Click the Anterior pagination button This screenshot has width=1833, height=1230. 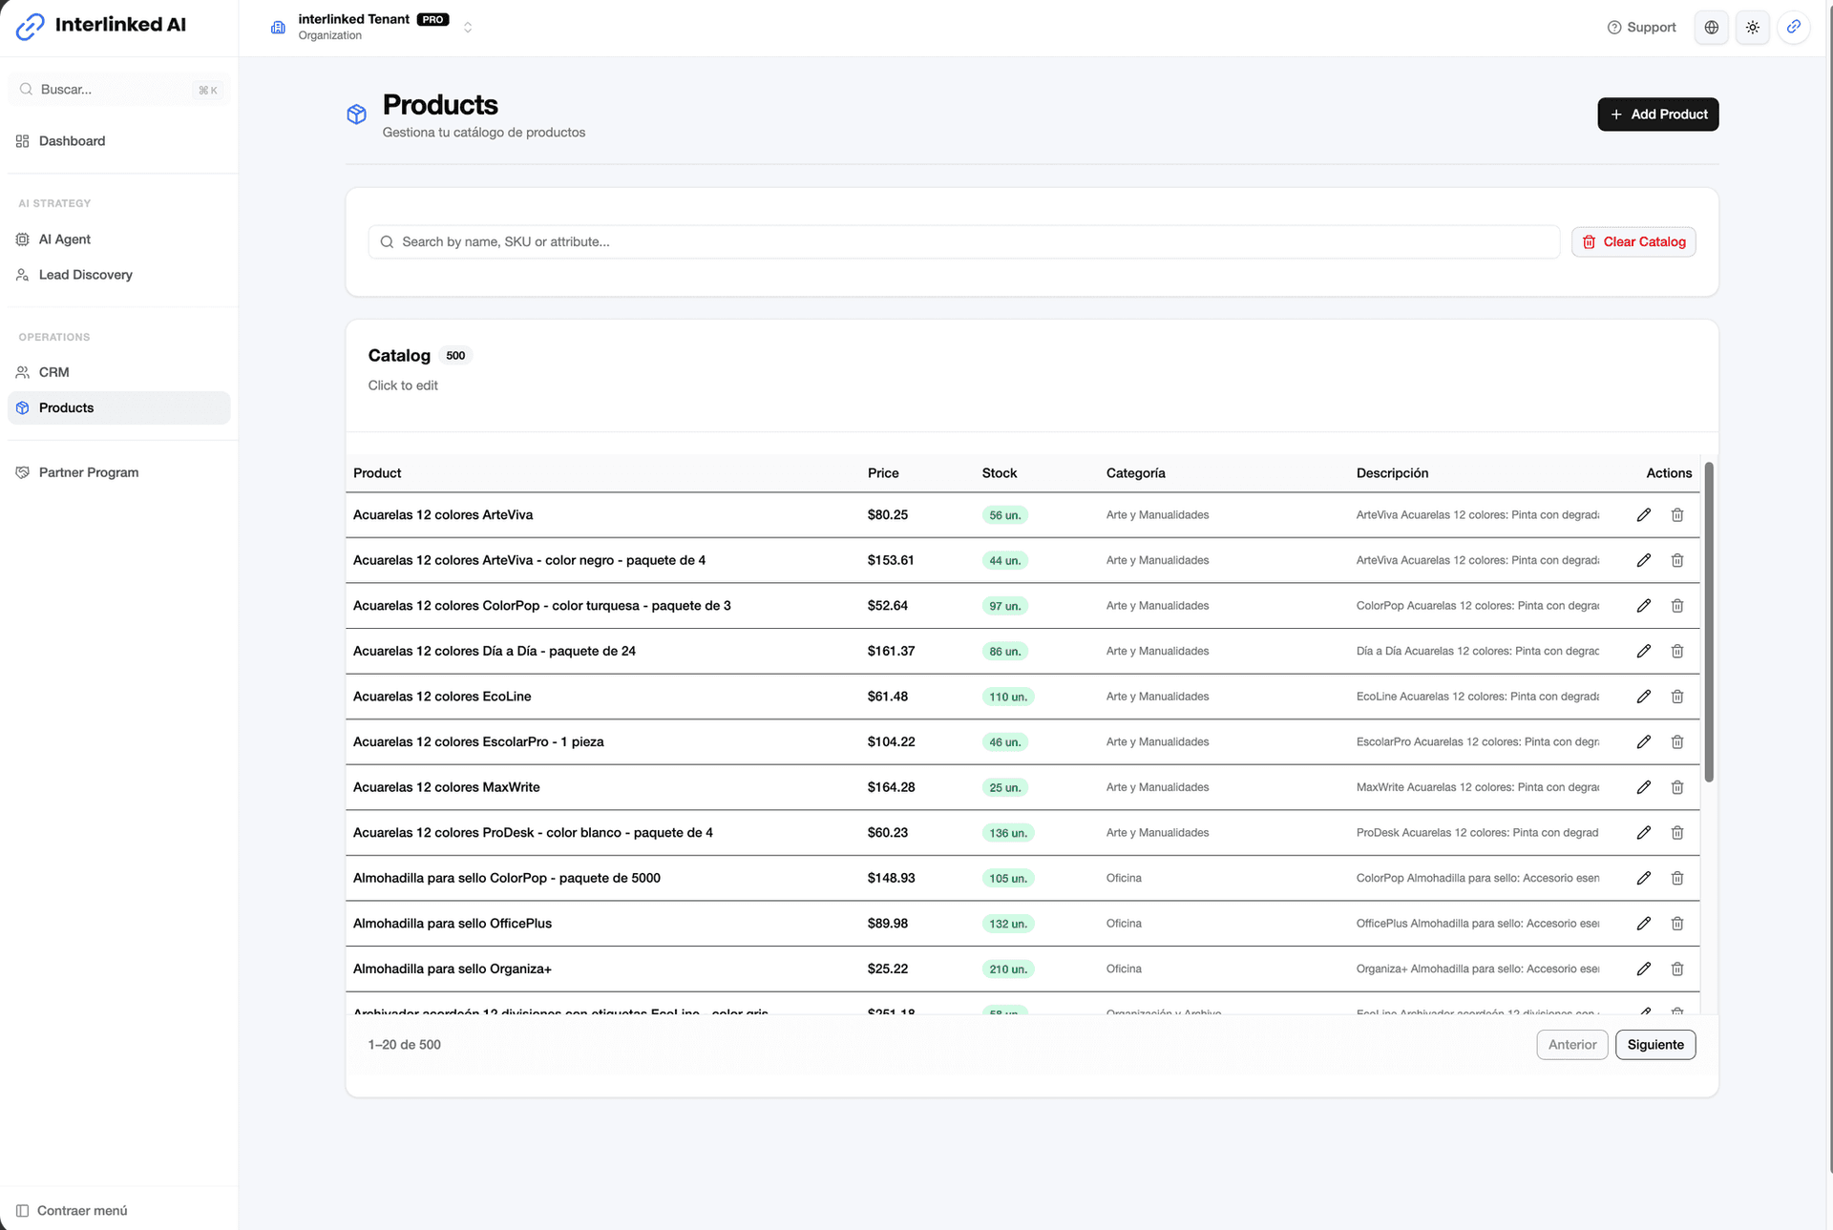click(1572, 1045)
